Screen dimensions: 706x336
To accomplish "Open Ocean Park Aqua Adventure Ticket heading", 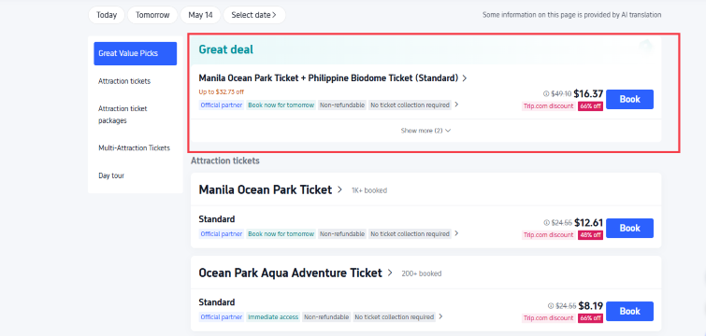I will click(295, 273).
